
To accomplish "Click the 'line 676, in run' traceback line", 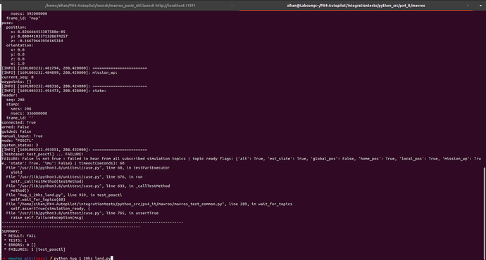I will 75,177.
